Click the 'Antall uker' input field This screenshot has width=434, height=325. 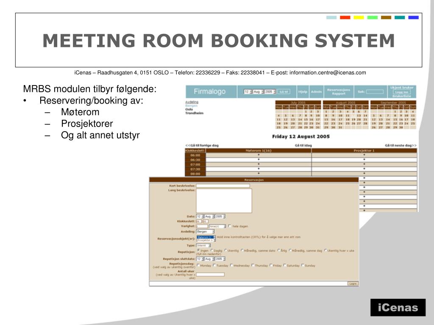tap(210, 274)
